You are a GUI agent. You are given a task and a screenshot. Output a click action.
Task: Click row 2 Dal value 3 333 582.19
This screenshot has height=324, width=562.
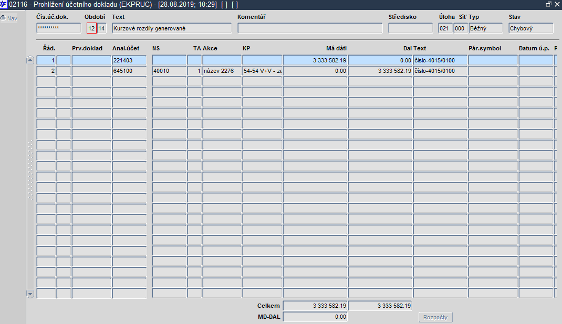(380, 71)
